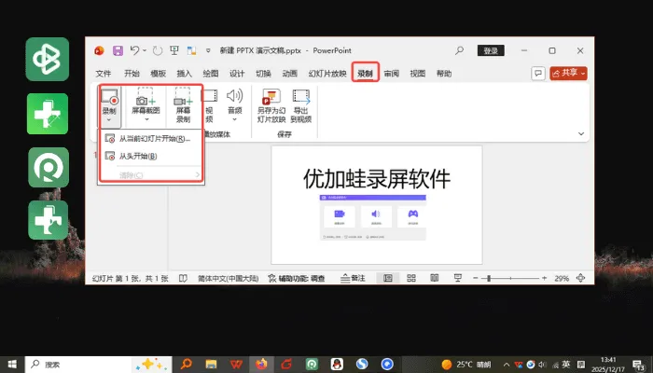Switch to the 设计 tab
The height and width of the screenshot is (373, 653).
point(237,74)
